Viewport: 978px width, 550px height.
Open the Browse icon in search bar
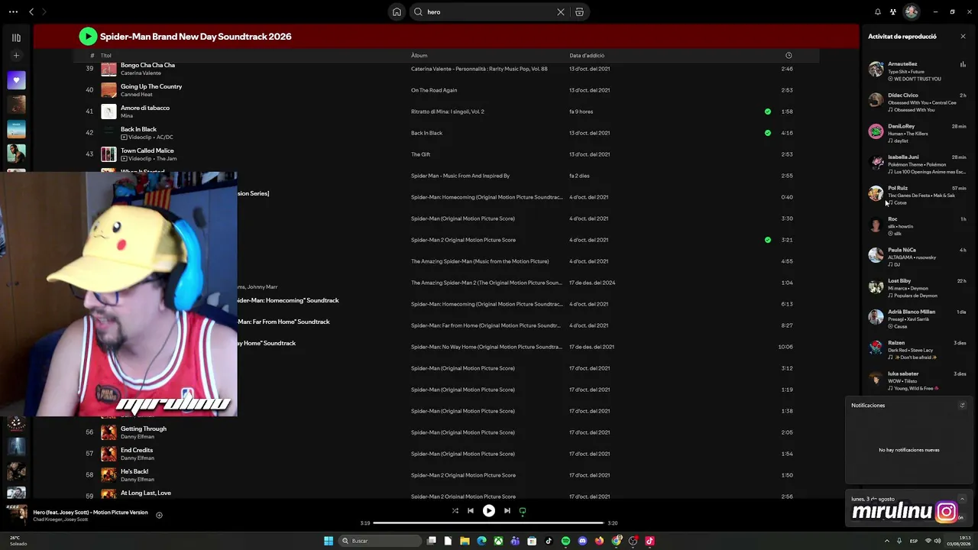(x=579, y=12)
